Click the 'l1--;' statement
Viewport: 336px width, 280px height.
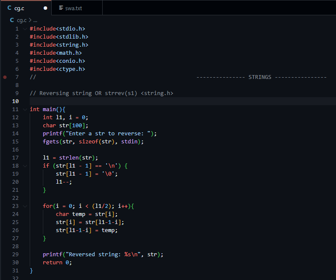pos(64,182)
